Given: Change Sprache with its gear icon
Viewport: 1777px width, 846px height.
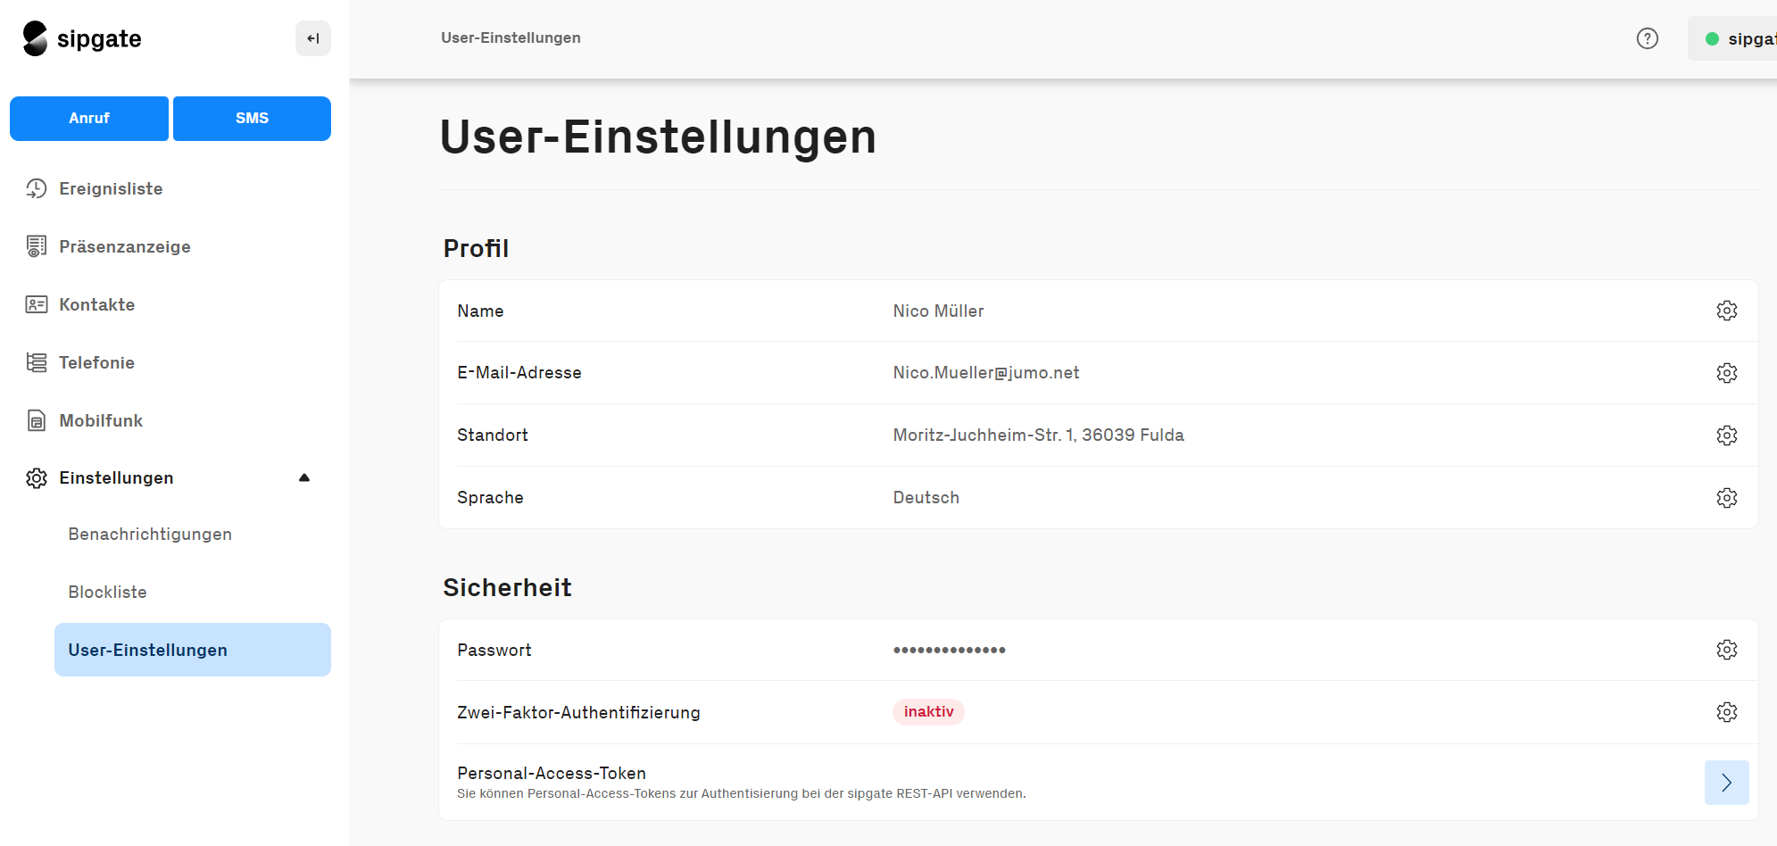Looking at the screenshot, I should [x=1726, y=498].
